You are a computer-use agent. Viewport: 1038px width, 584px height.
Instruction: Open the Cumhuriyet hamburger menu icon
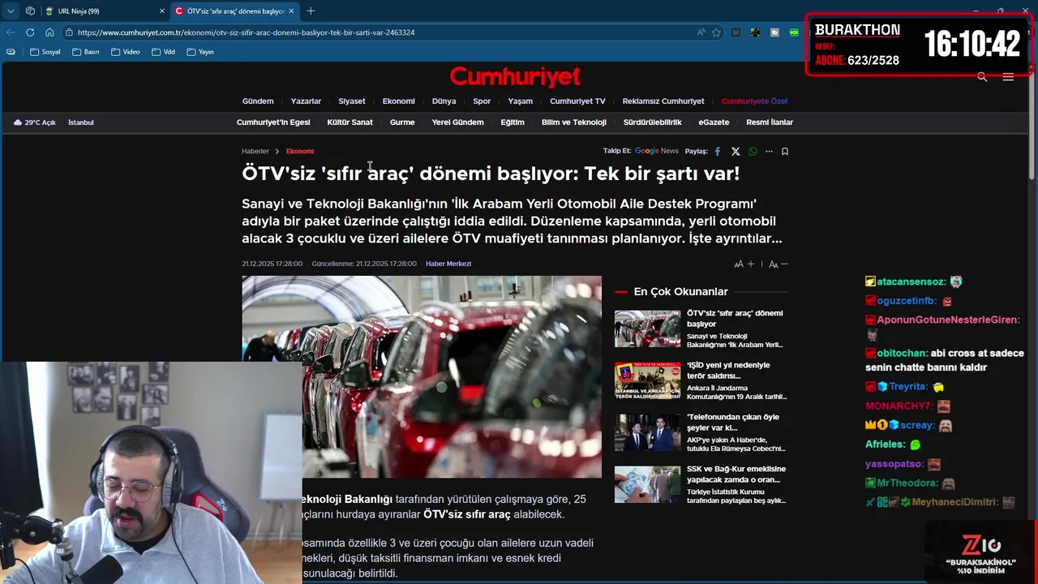click(1008, 77)
